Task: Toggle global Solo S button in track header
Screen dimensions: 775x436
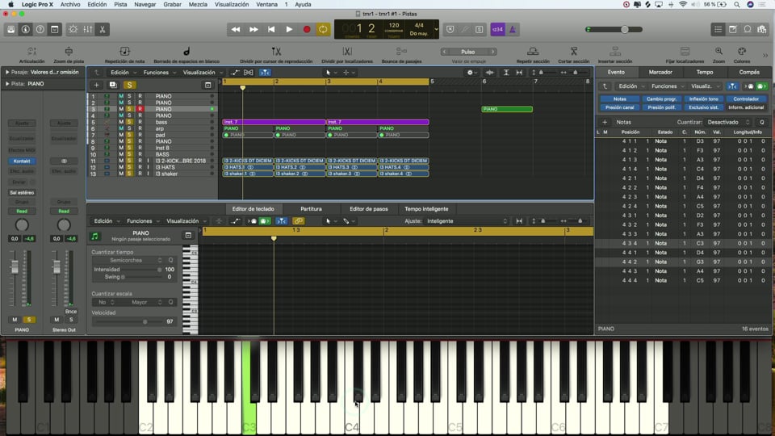Action: pos(129,85)
